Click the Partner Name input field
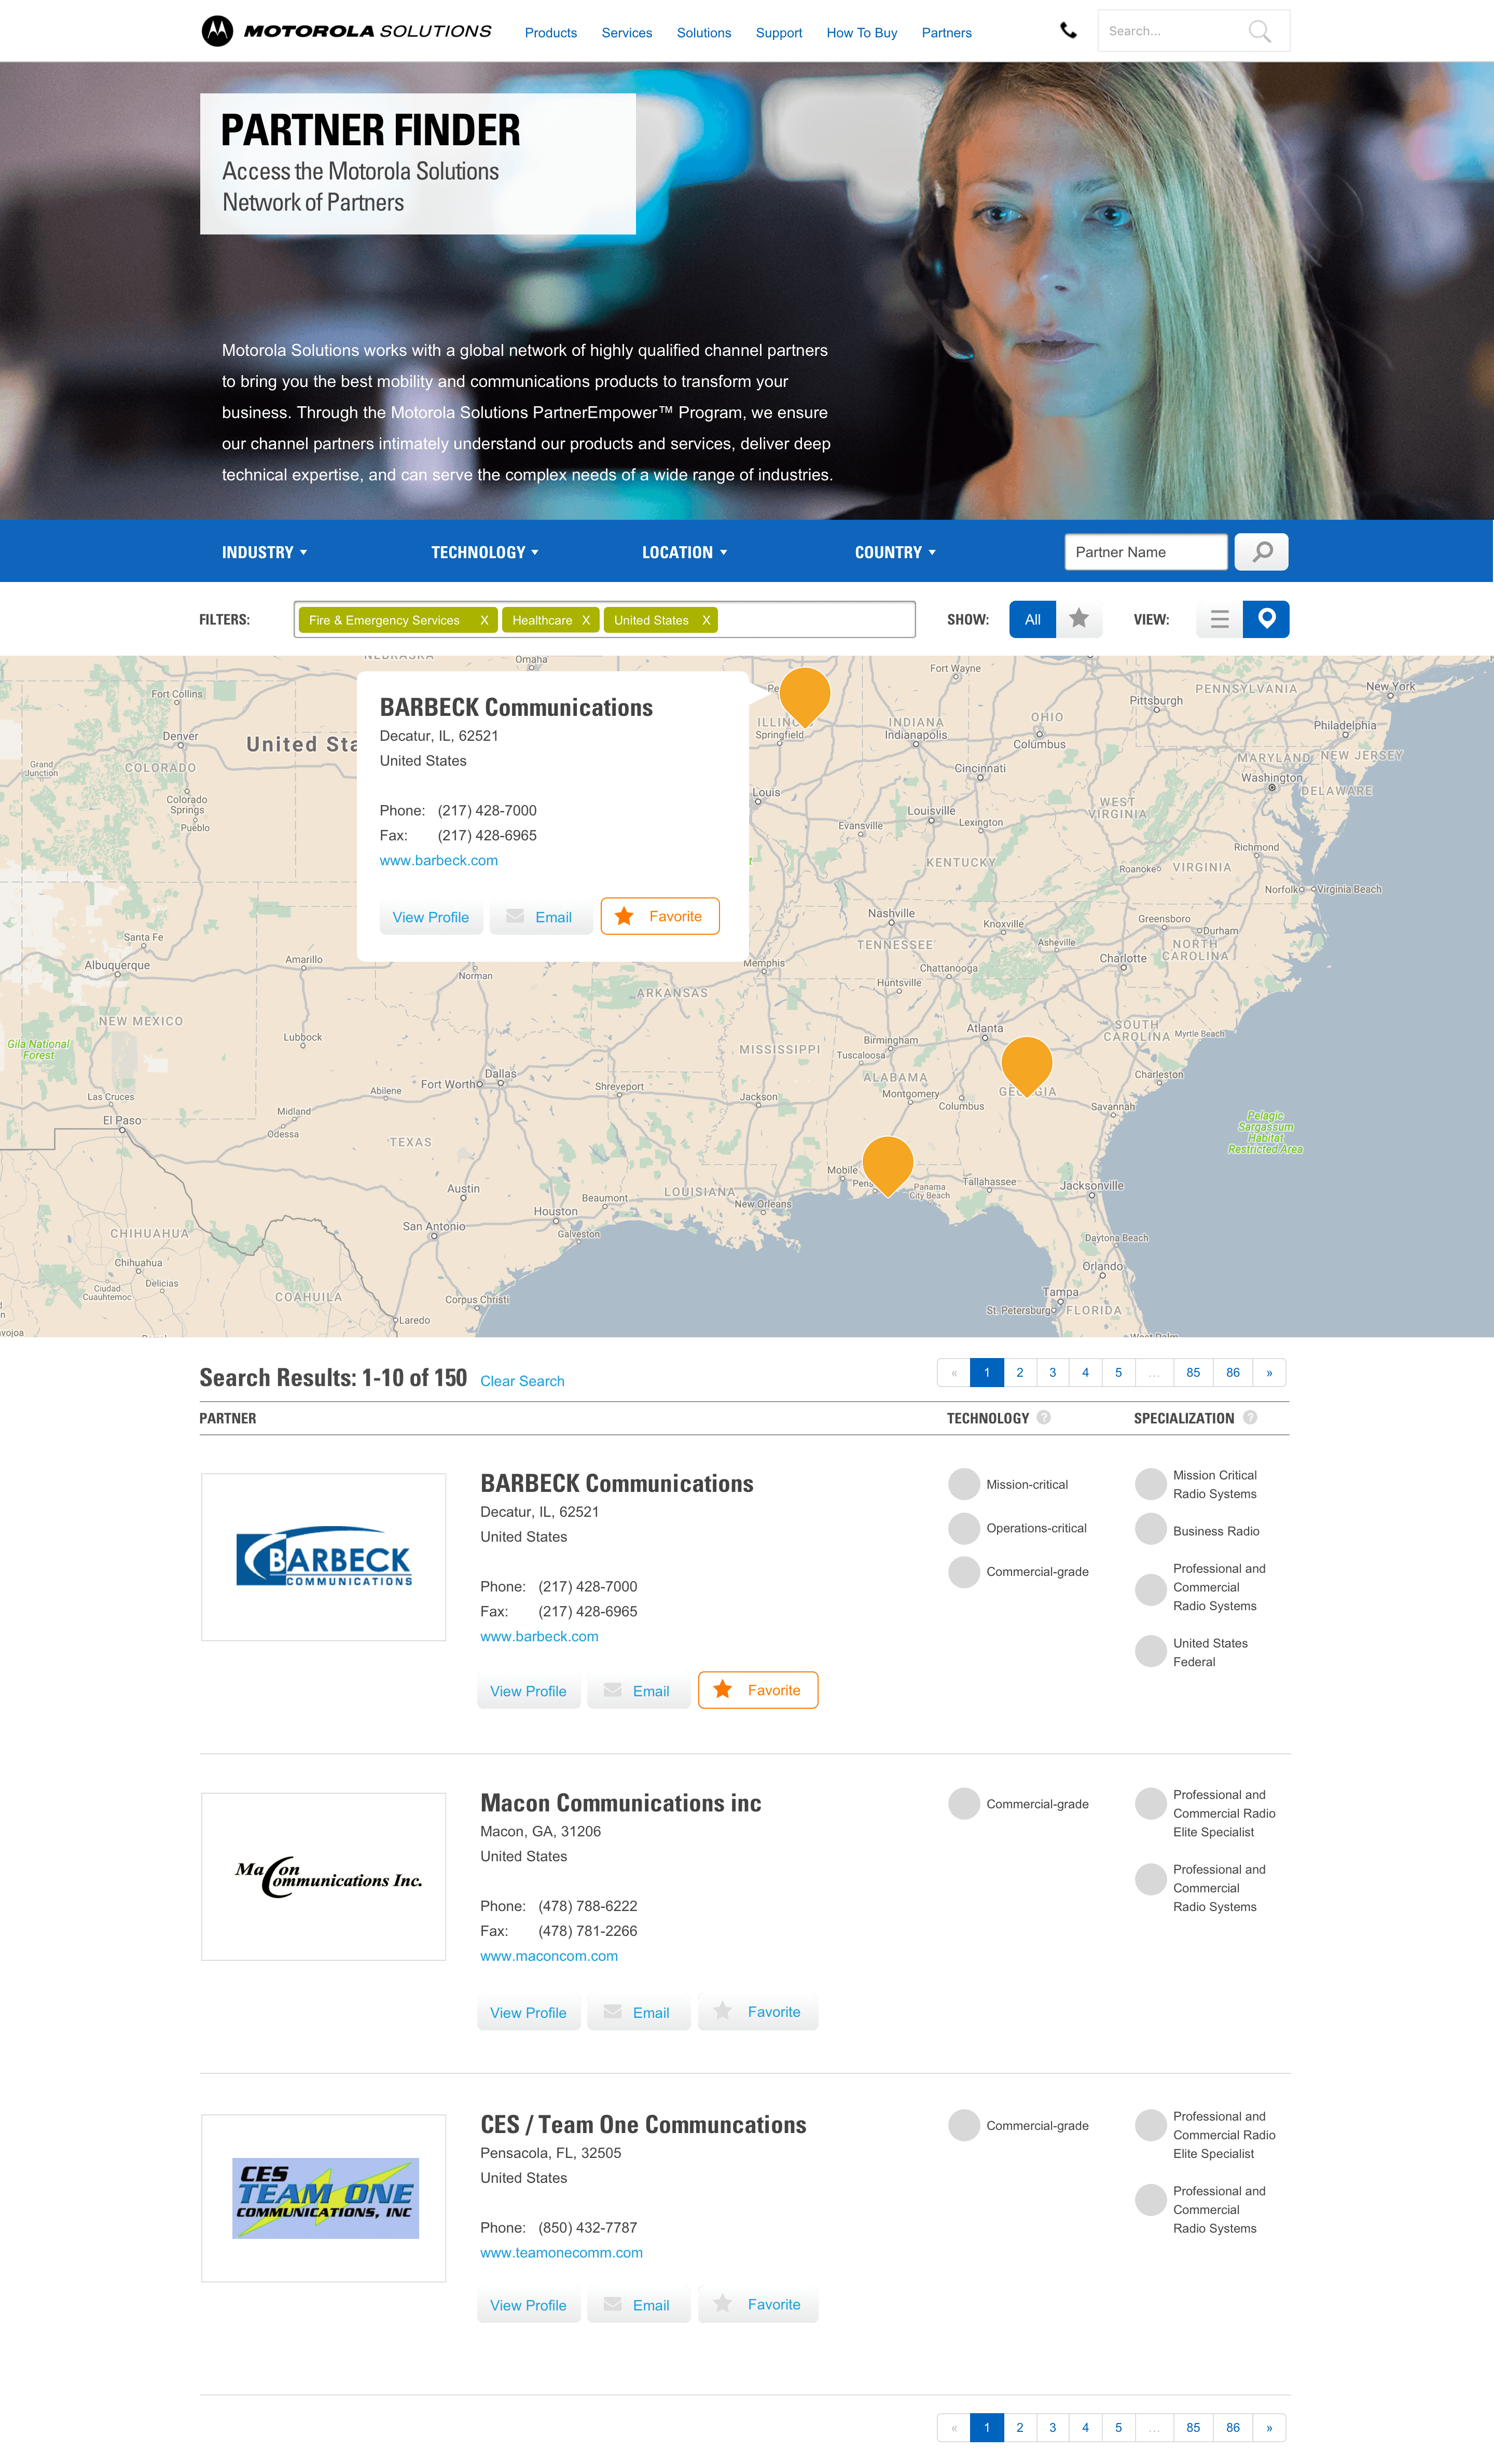This screenshot has height=2464, width=1494. coord(1146,552)
